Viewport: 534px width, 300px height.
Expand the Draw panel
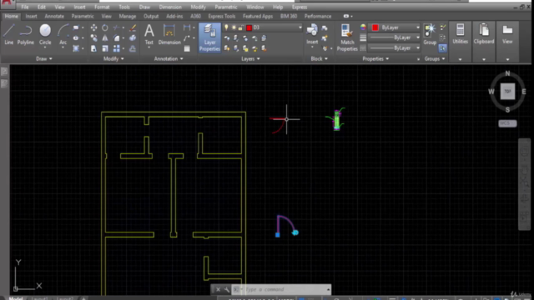(44, 59)
